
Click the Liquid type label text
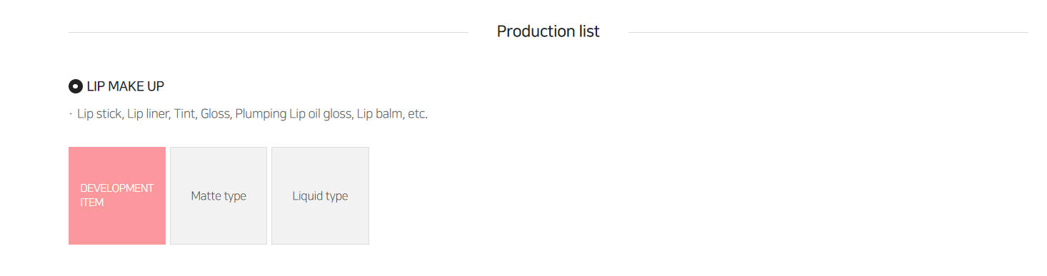(x=320, y=196)
